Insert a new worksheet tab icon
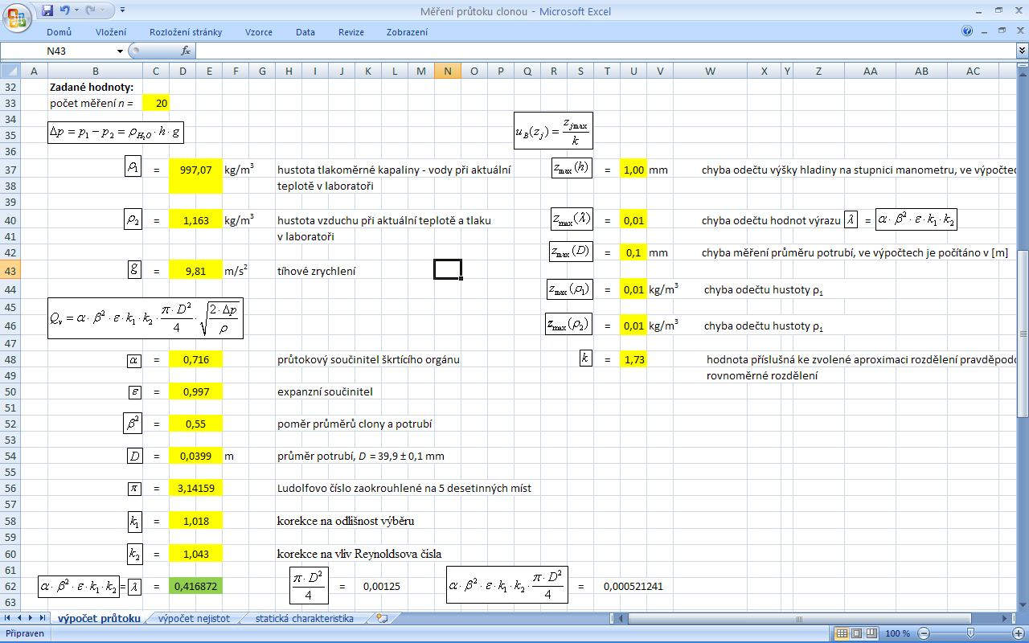1029x643 pixels. point(383,618)
